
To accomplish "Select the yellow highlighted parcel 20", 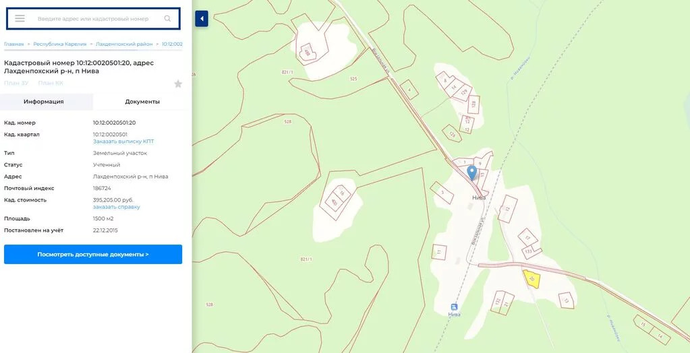I will point(531,279).
